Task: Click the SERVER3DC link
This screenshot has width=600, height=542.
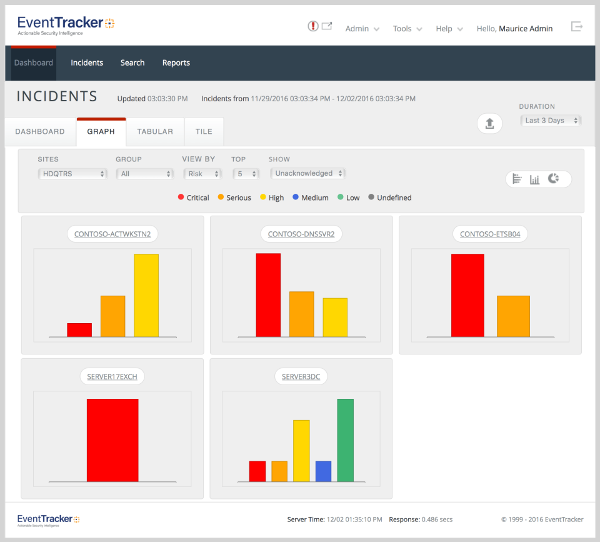Action: point(301,376)
